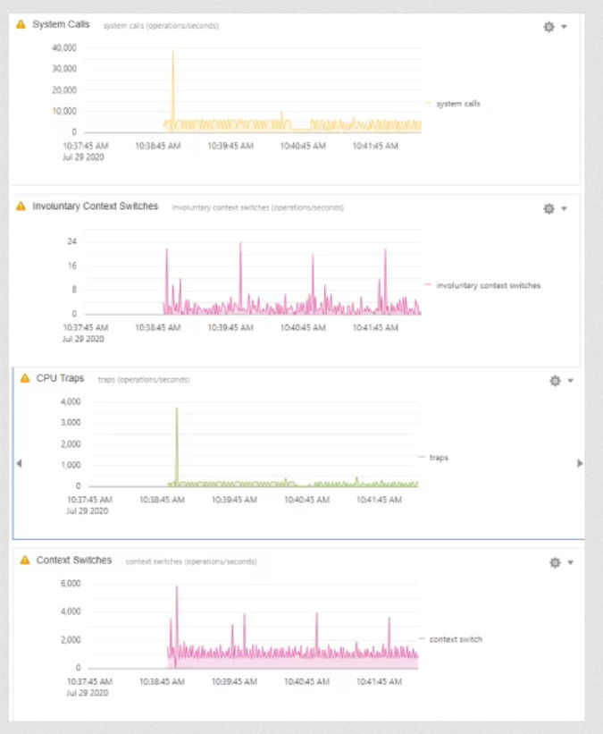
Task: Toggle the involuntary context switches legend series
Action: point(488,285)
